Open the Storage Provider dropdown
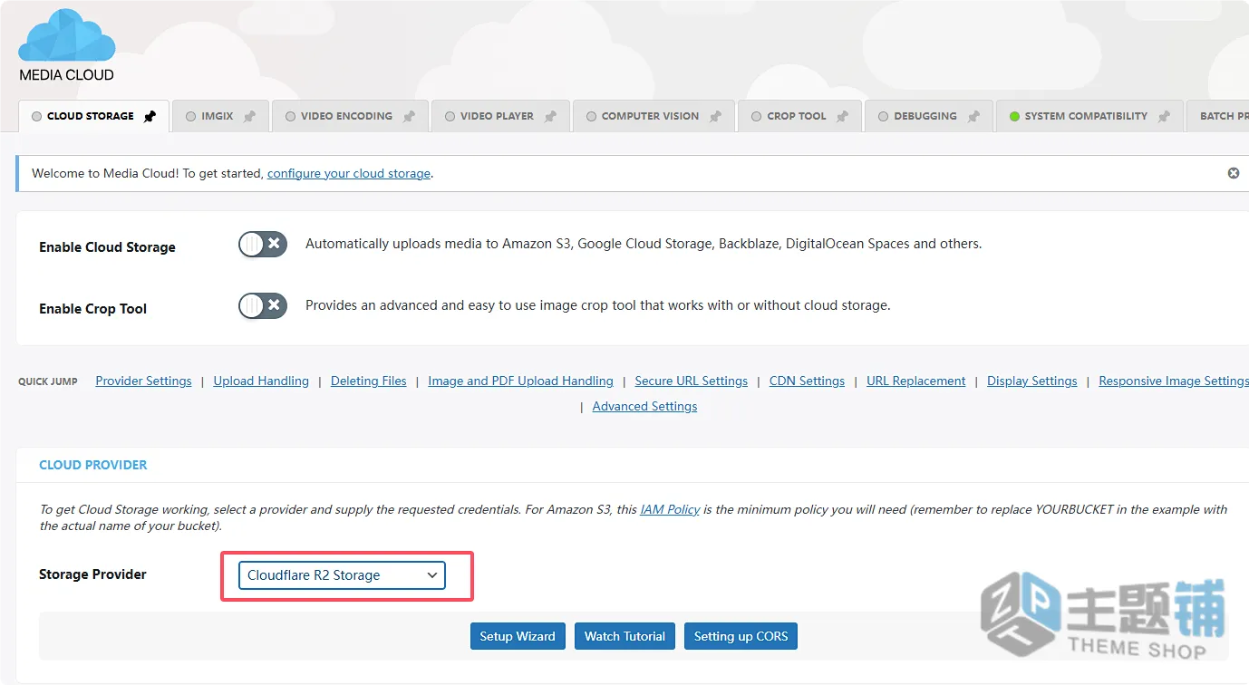The width and height of the screenshot is (1249, 685). tap(342, 575)
